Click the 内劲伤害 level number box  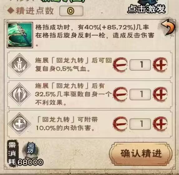click(140, 124)
